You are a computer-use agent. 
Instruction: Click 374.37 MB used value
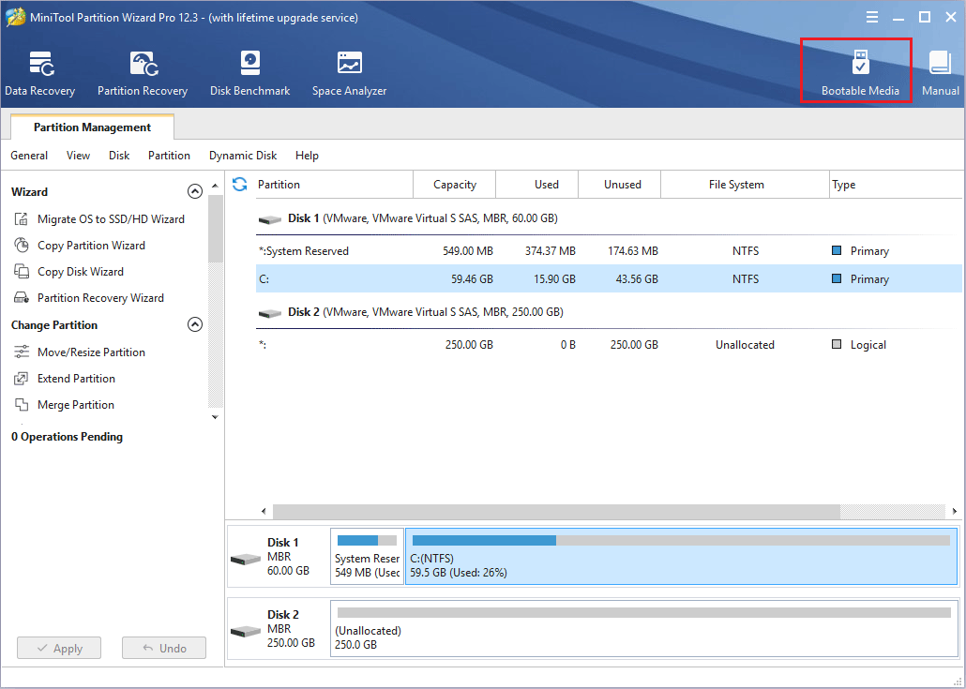[551, 251]
